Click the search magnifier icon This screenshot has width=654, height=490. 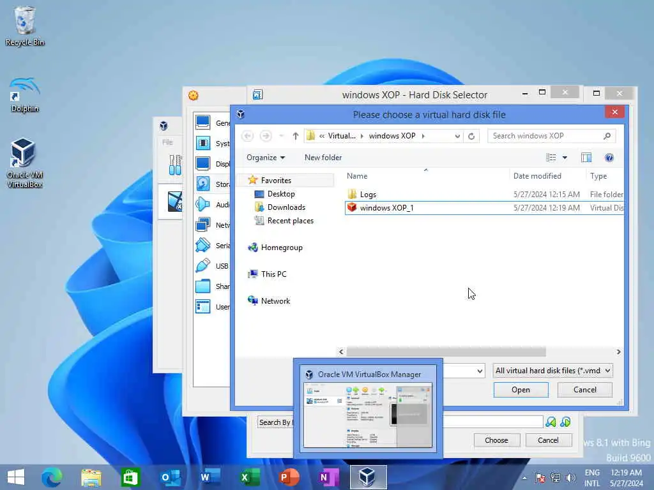[x=607, y=136]
